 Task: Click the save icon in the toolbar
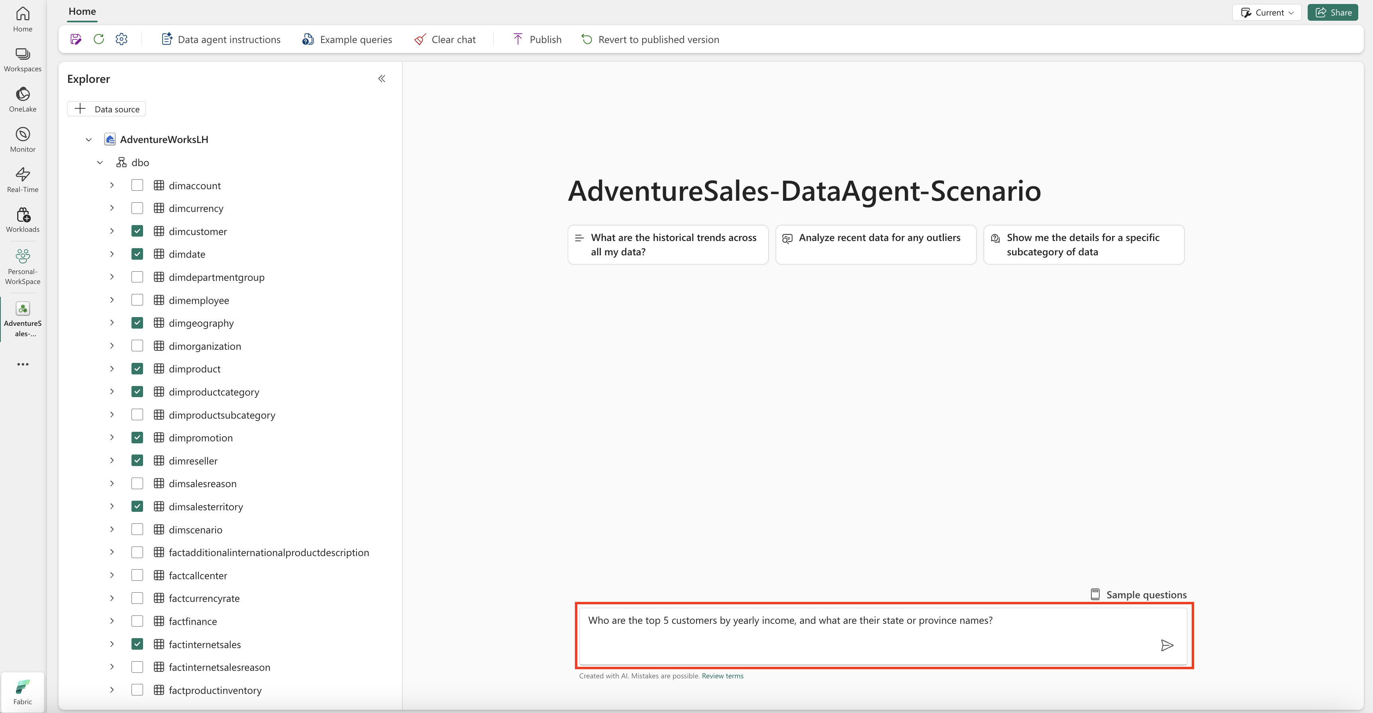pyautogui.click(x=76, y=39)
